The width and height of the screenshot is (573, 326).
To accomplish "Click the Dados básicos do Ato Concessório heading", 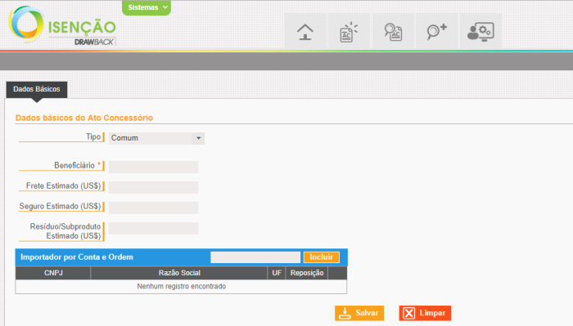I will pyautogui.click(x=84, y=118).
